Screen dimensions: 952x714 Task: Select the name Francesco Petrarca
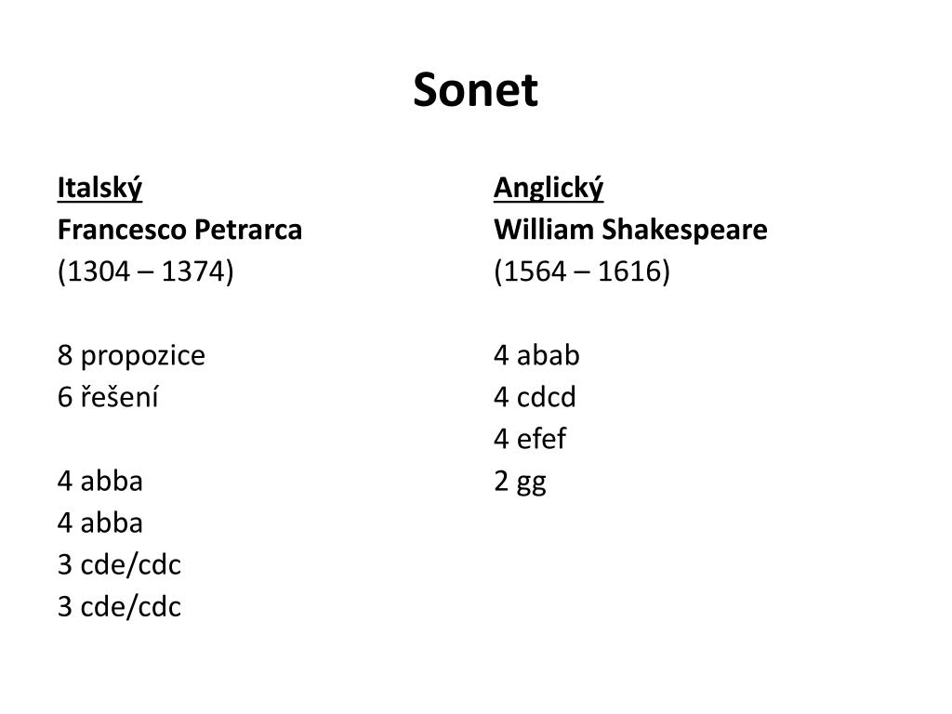pyautogui.click(x=179, y=230)
